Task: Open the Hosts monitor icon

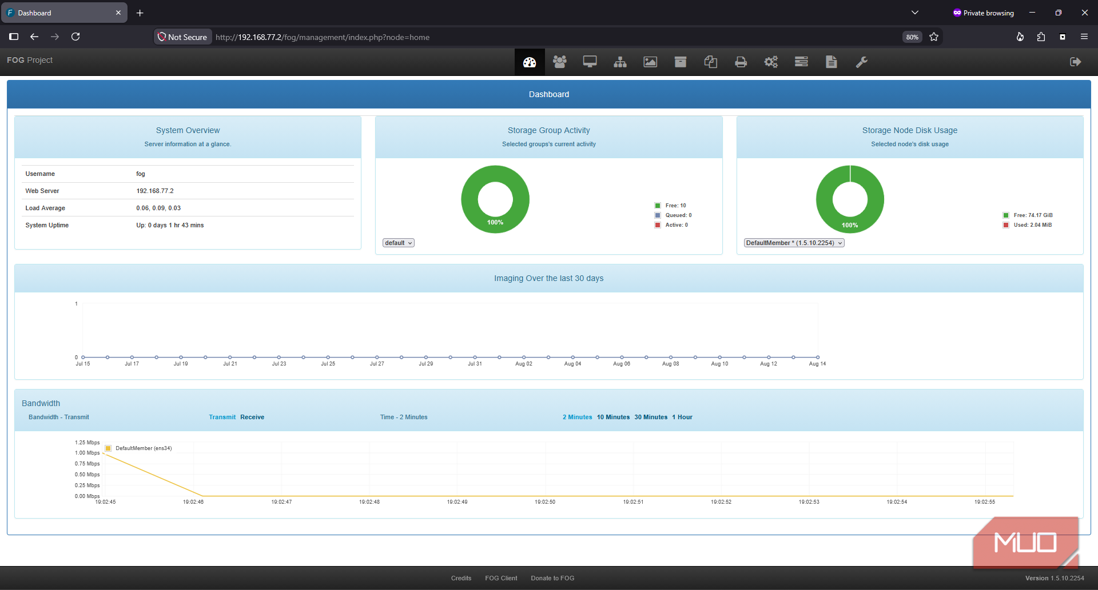Action: [590, 62]
